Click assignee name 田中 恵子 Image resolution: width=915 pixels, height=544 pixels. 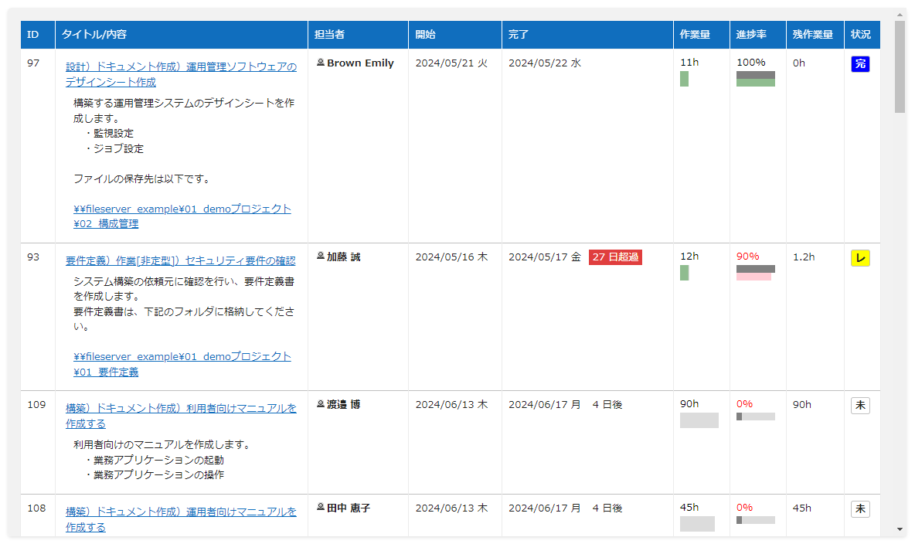coord(349,508)
